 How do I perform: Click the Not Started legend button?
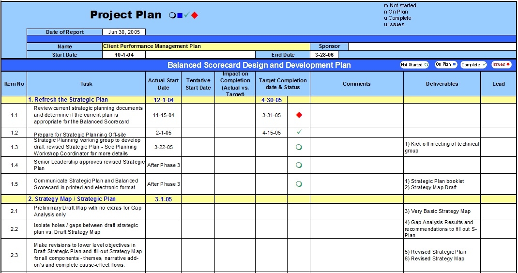click(x=414, y=65)
